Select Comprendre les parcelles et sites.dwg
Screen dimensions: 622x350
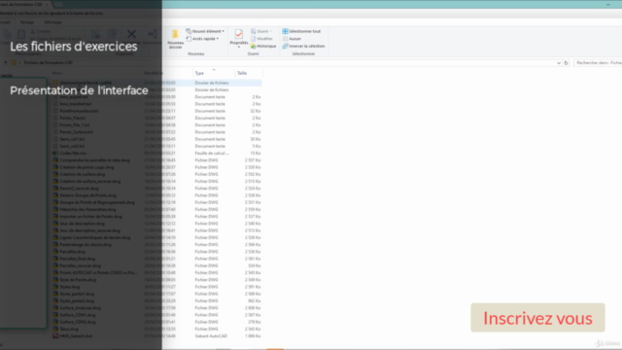pyautogui.click(x=94, y=159)
